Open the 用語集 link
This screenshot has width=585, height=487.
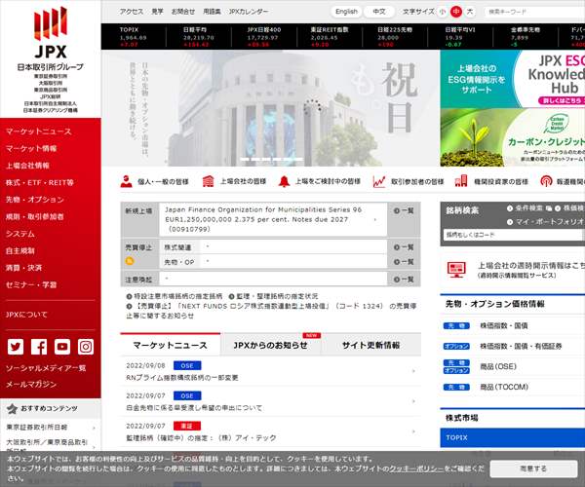(x=212, y=12)
